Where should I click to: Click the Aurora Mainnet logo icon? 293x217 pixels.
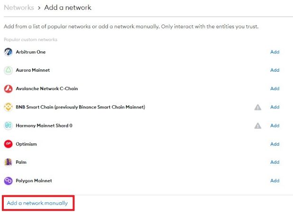(8, 70)
